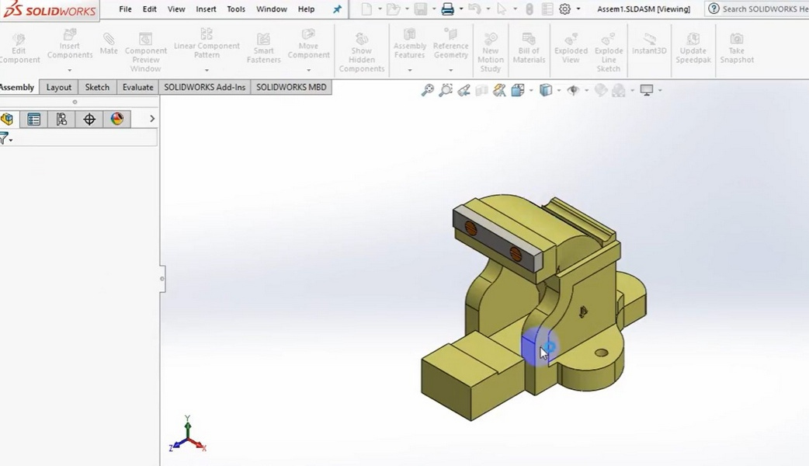Select the Zoom to Area tool
Image resolution: width=809 pixels, height=466 pixels.
tap(444, 89)
